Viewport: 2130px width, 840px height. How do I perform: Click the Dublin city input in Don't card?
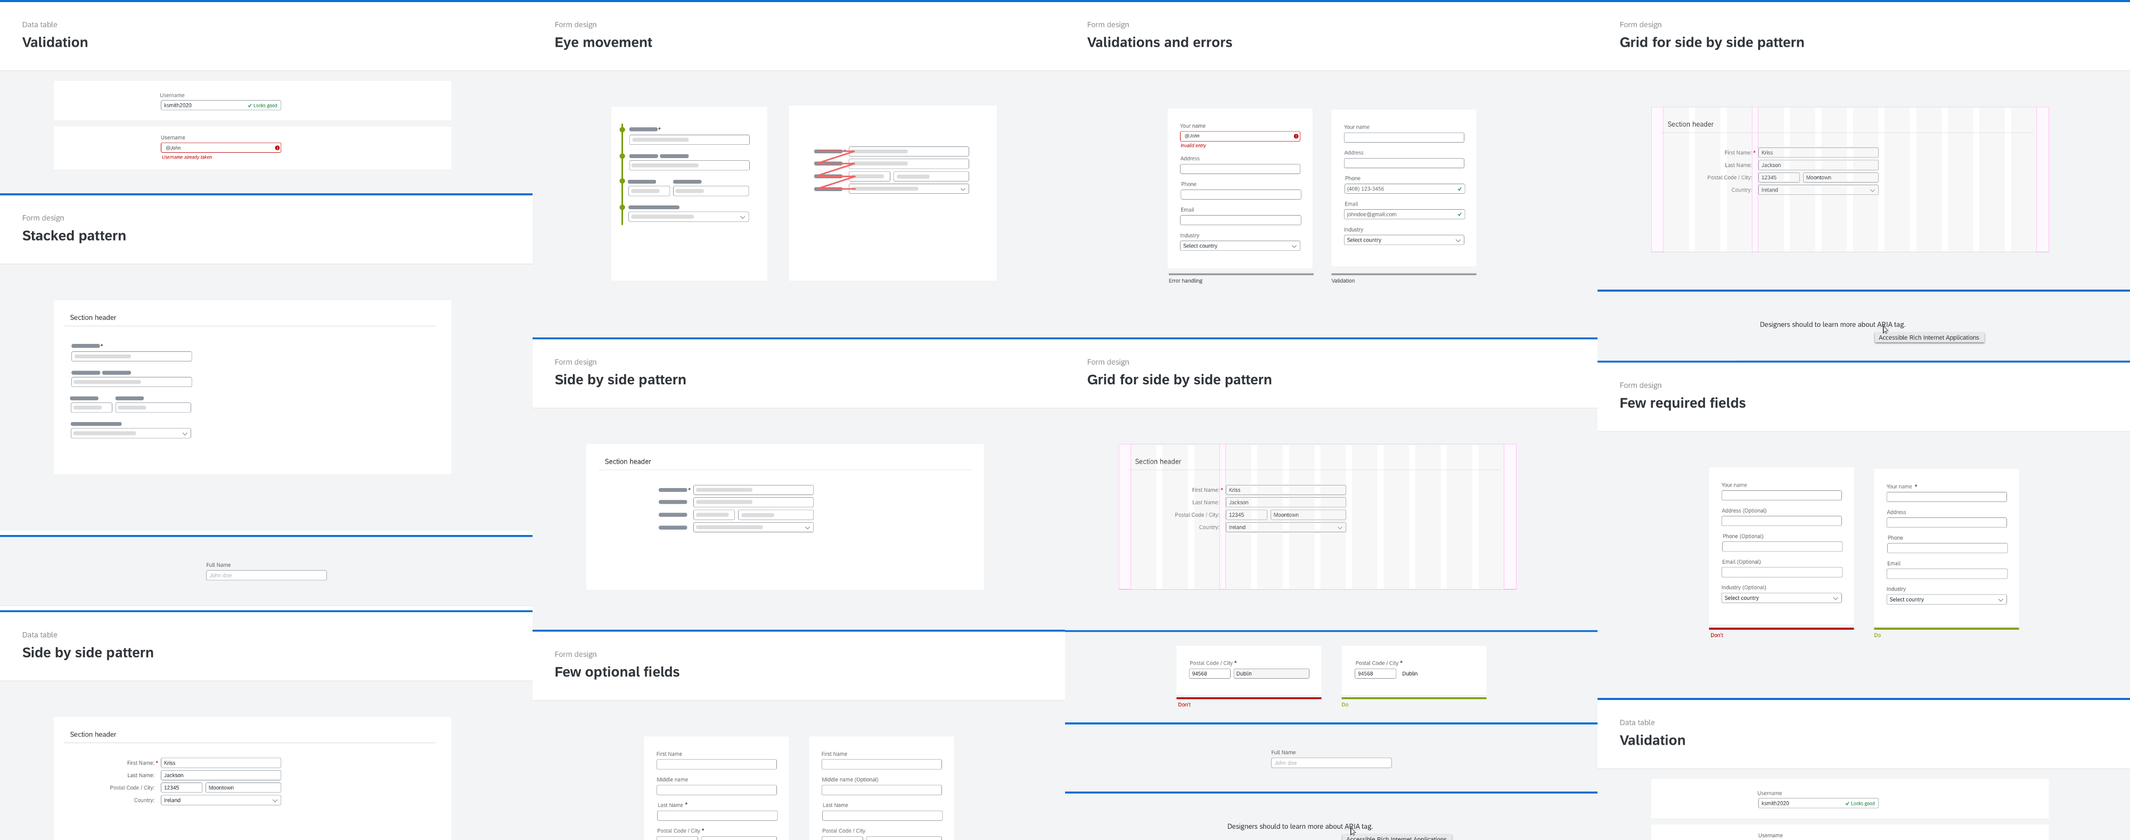(x=1271, y=674)
